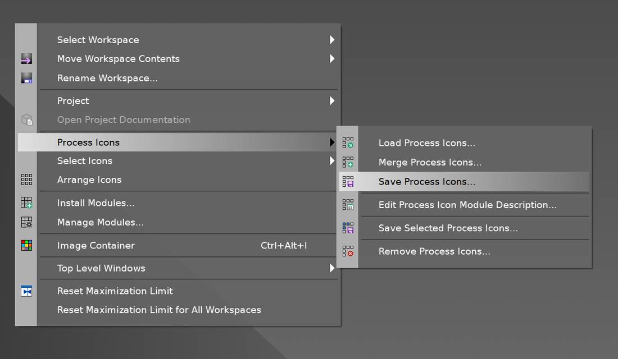Choose Load Process Icons...
The image size is (618, 359).
464,142
